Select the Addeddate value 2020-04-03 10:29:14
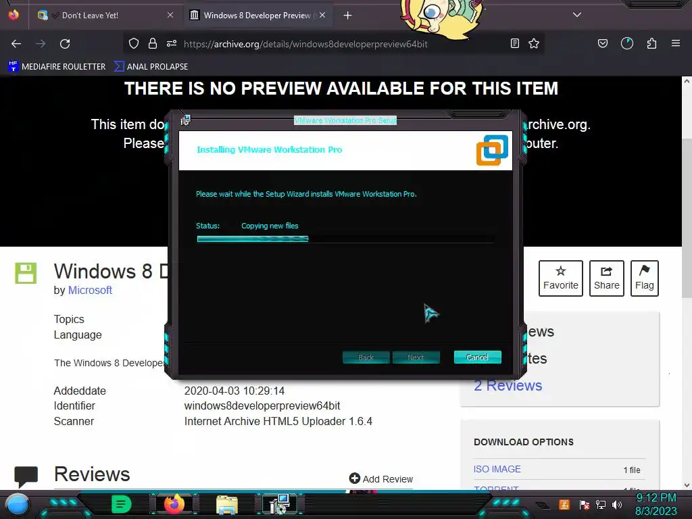The width and height of the screenshot is (692, 519). point(234,391)
